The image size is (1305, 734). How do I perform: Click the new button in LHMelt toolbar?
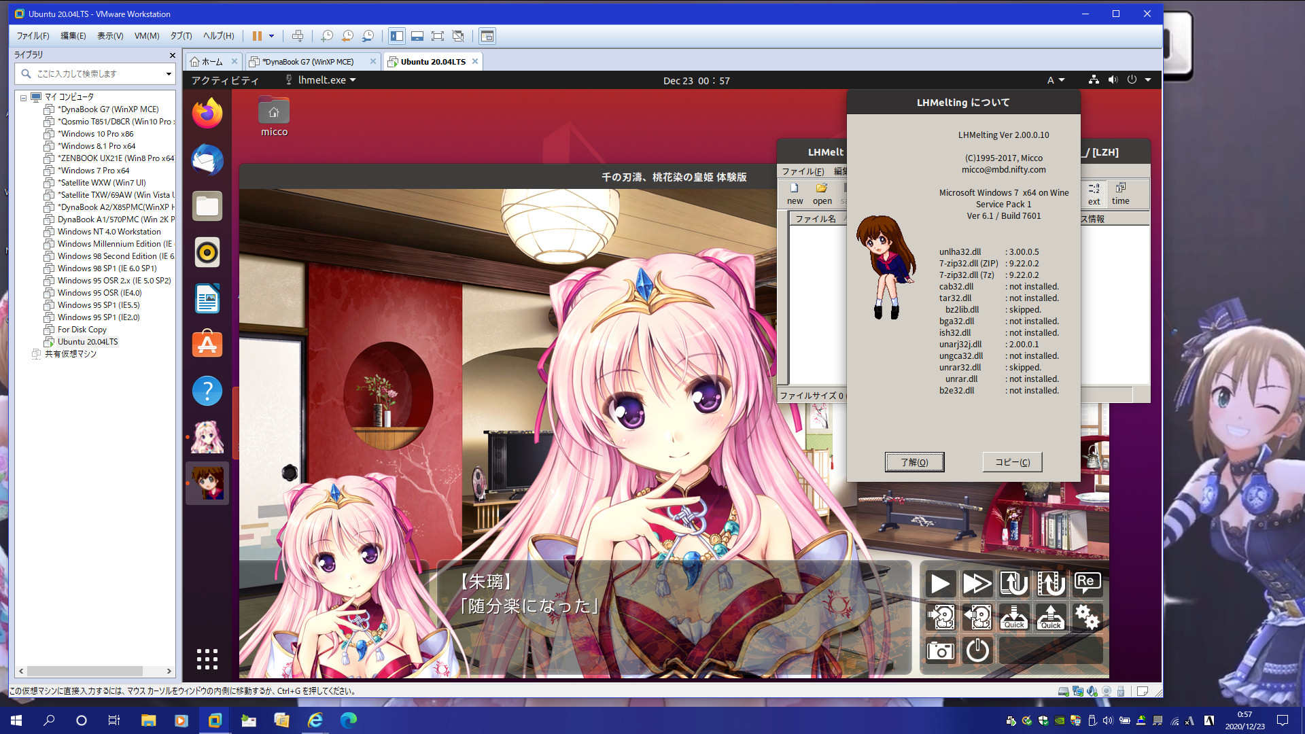tap(795, 194)
